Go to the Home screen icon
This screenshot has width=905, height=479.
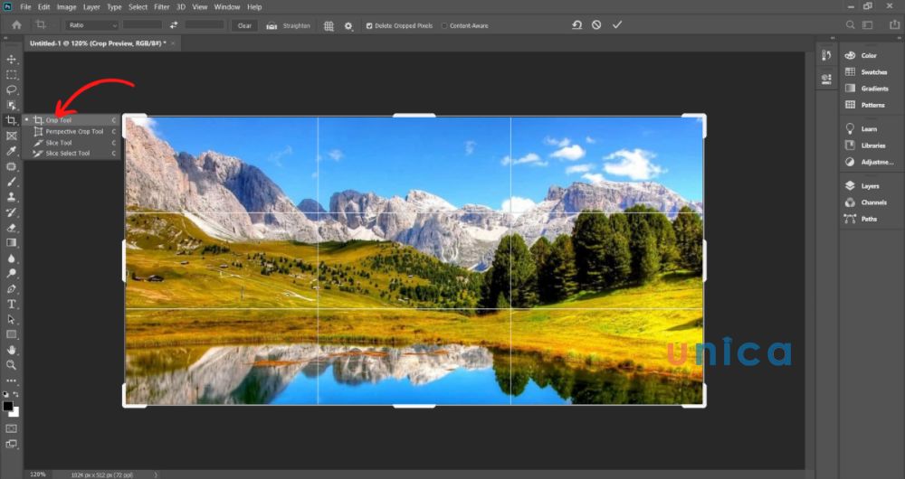pyautogui.click(x=16, y=24)
